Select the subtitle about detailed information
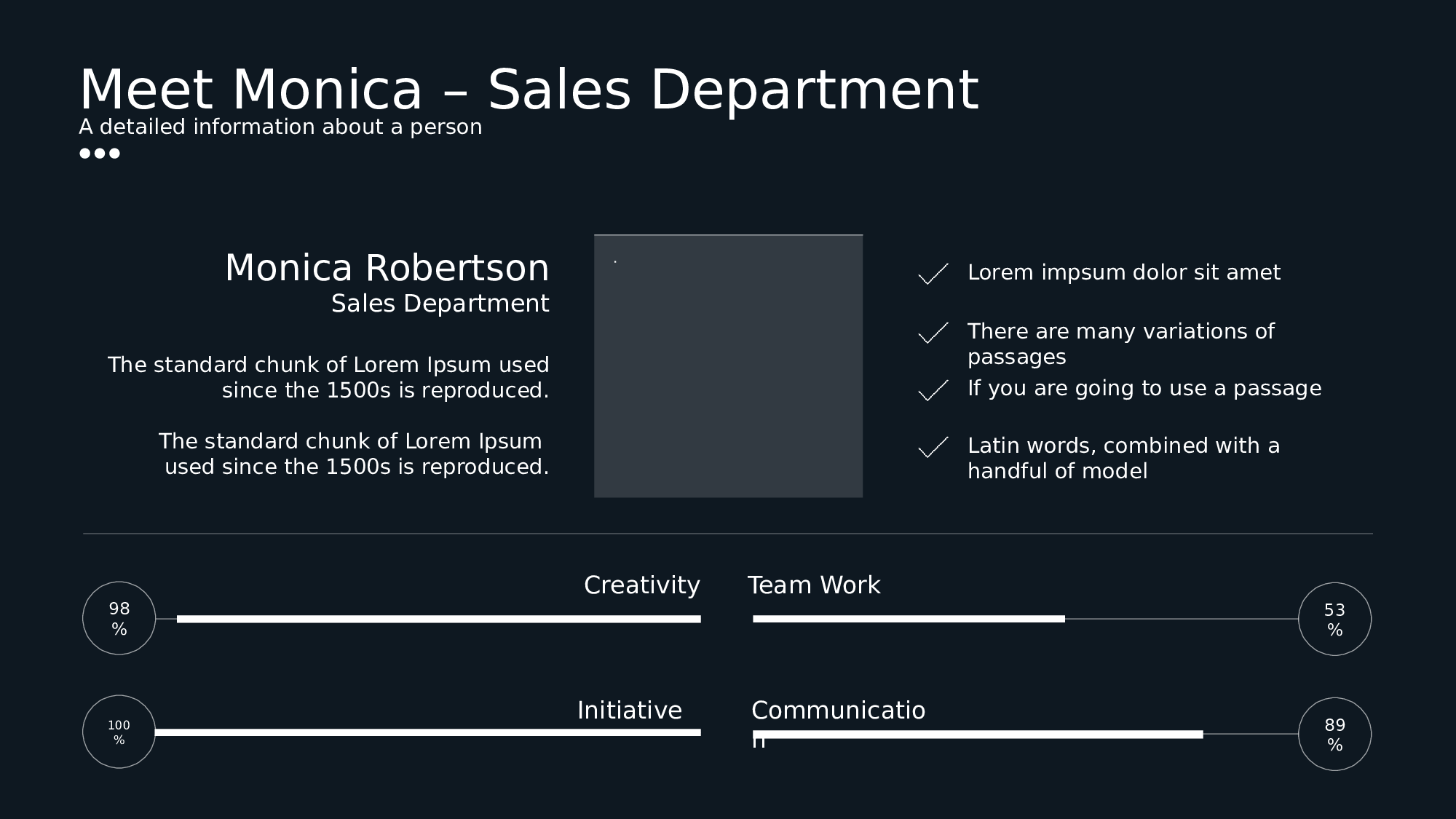This screenshot has height=819, width=1456. click(x=280, y=127)
